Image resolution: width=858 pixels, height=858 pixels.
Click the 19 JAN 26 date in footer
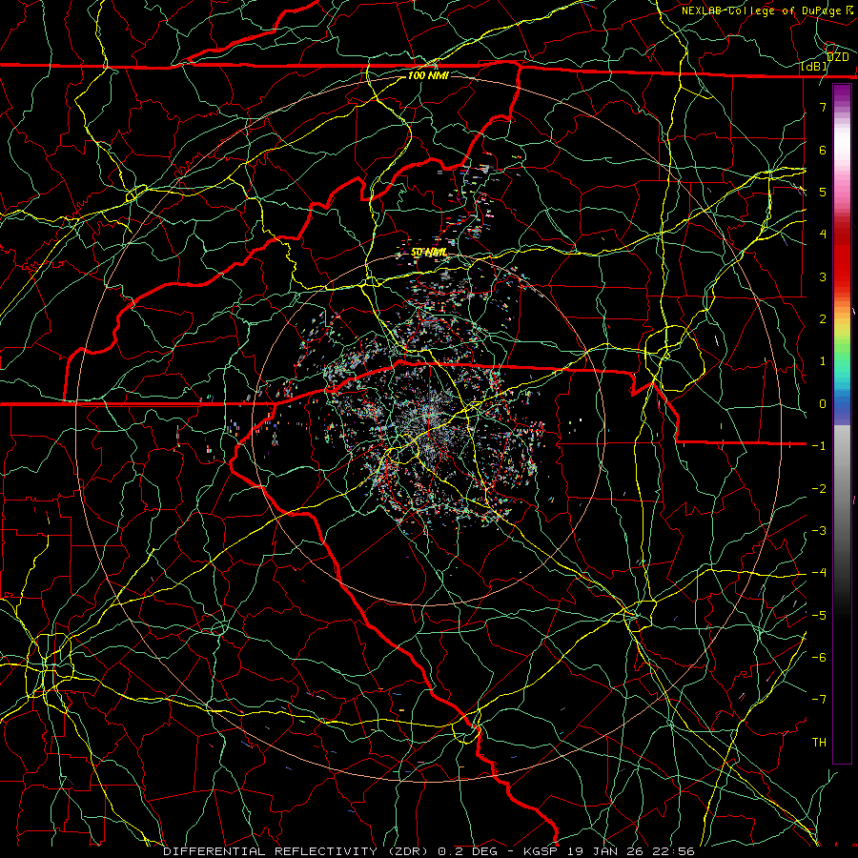tap(607, 851)
